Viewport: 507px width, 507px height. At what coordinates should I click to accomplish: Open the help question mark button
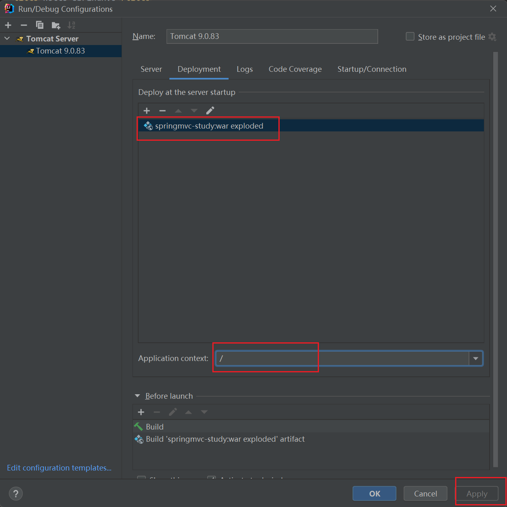point(16,494)
